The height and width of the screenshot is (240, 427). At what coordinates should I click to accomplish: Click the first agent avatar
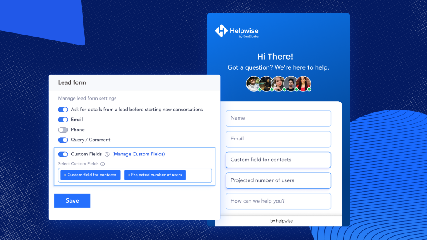click(253, 84)
